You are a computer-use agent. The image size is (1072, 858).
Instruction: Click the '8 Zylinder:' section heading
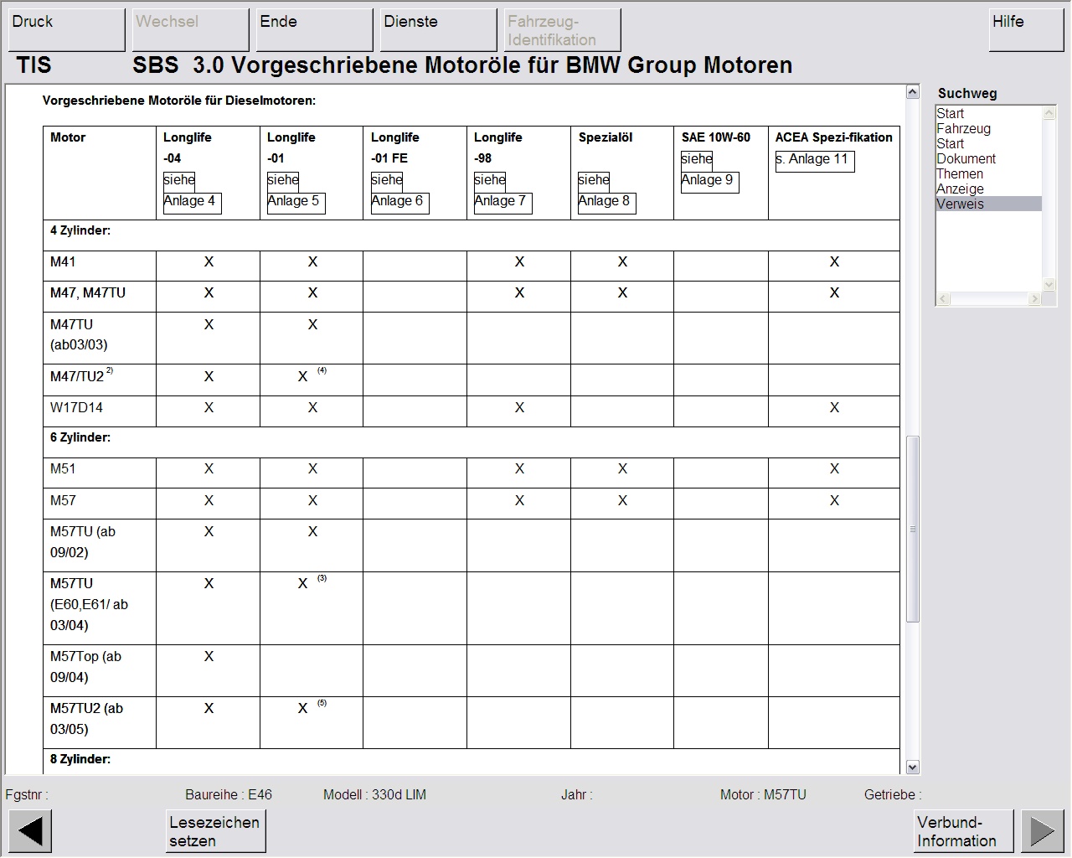(80, 759)
